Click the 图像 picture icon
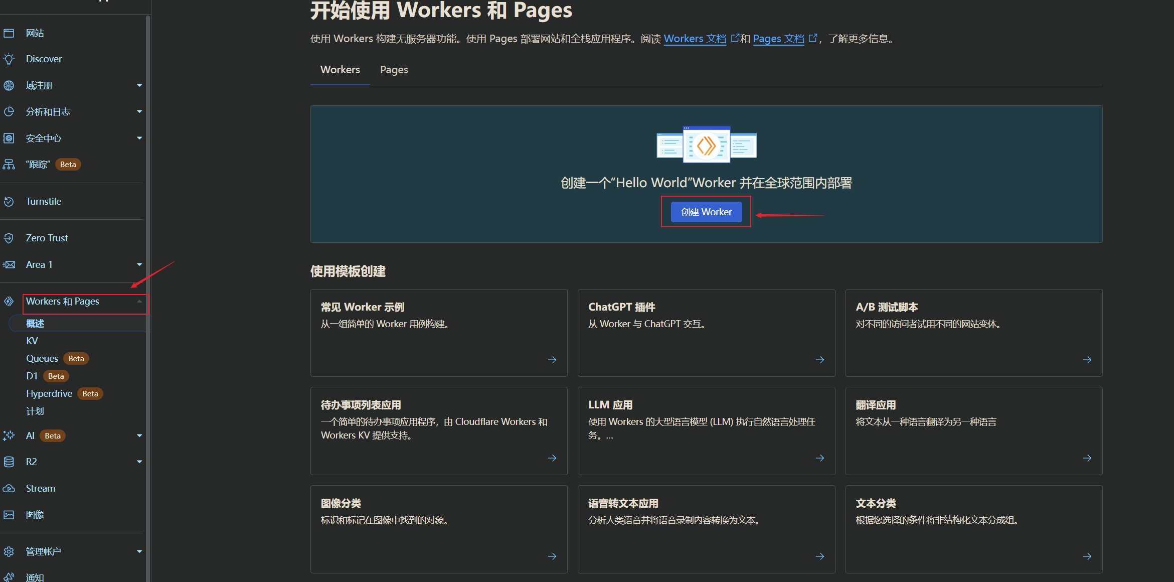Screen dimensions: 1174x582 click(9, 515)
